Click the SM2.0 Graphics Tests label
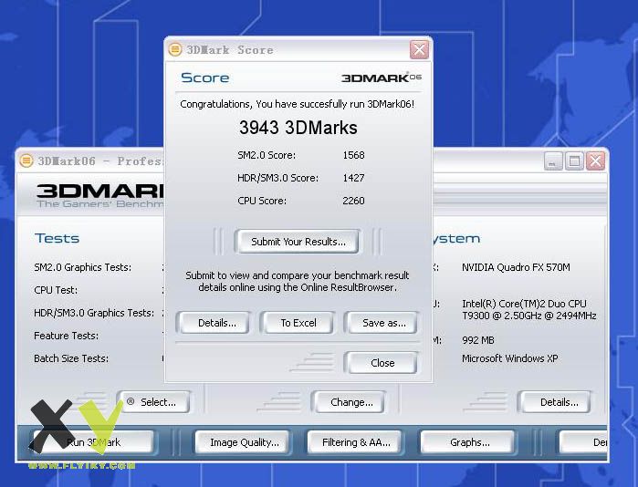The height and width of the screenshot is (487, 638). 82,267
